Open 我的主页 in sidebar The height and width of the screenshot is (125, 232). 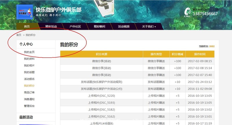[29, 52]
